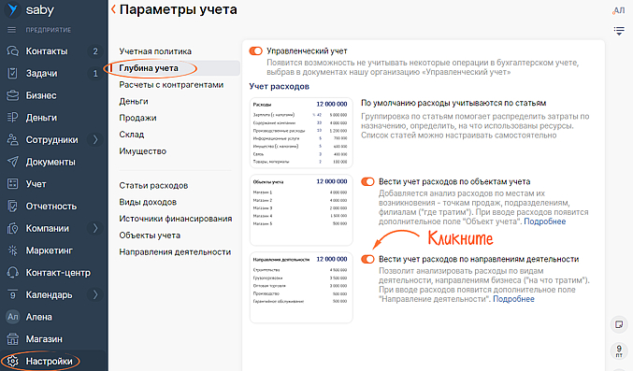Click the Marketing snowflake icon
Viewport: 633px width, 371px height.
click(12, 250)
